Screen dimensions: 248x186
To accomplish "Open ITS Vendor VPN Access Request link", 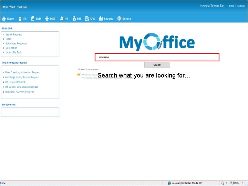I will point(21,87).
